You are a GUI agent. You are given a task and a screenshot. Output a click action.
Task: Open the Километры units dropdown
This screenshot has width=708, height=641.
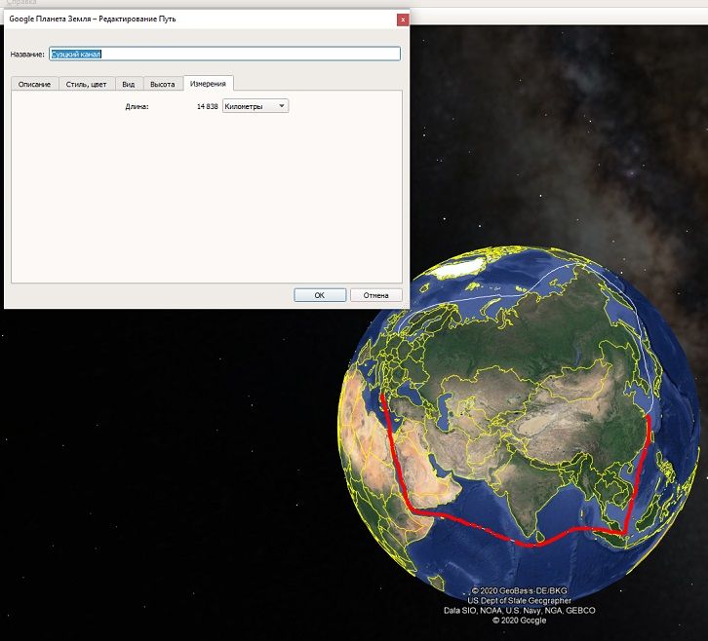[256, 106]
